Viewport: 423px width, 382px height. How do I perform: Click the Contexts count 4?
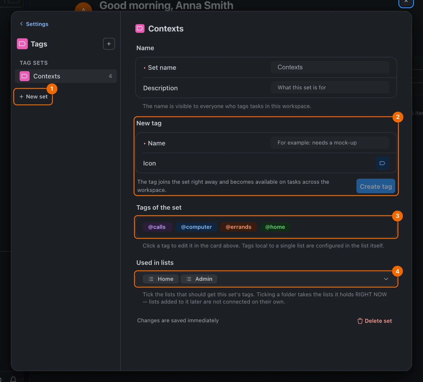coord(110,76)
